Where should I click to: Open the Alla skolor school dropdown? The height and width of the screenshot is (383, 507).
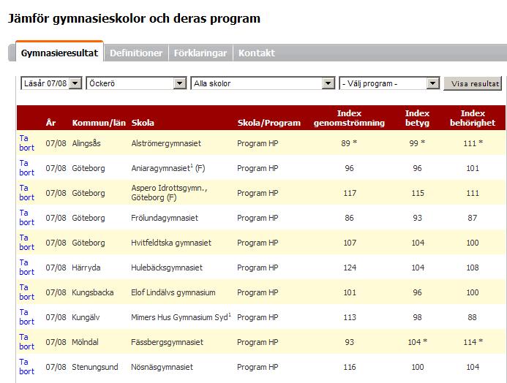pos(263,83)
